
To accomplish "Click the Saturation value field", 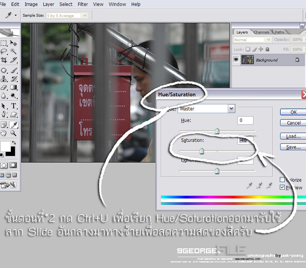I will click(245, 140).
